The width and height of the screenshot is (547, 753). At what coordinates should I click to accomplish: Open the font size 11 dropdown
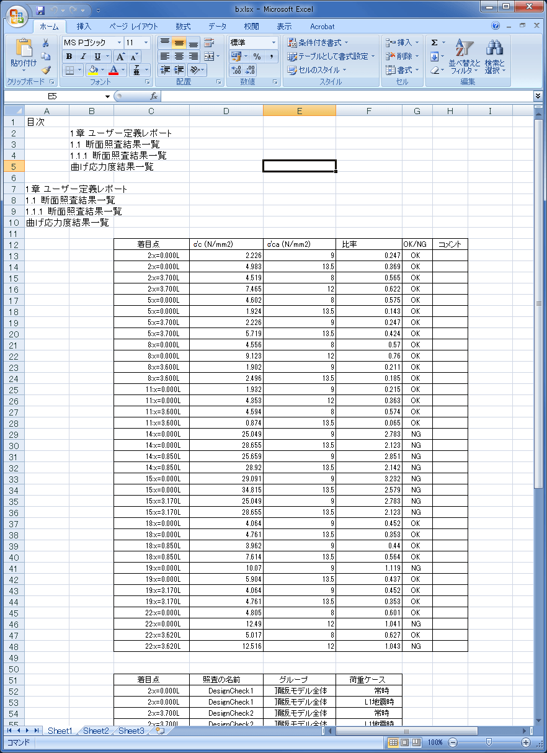pos(146,43)
